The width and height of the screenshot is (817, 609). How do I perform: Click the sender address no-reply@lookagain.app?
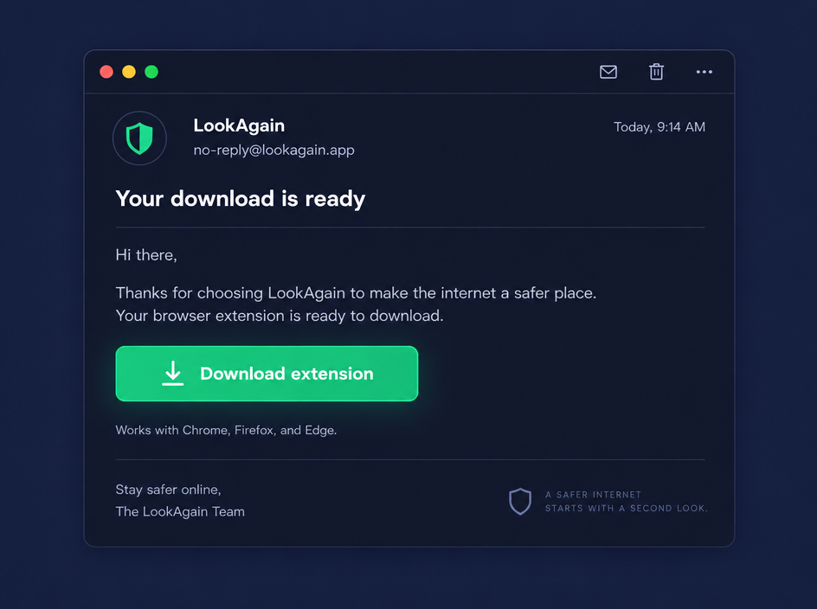274,150
